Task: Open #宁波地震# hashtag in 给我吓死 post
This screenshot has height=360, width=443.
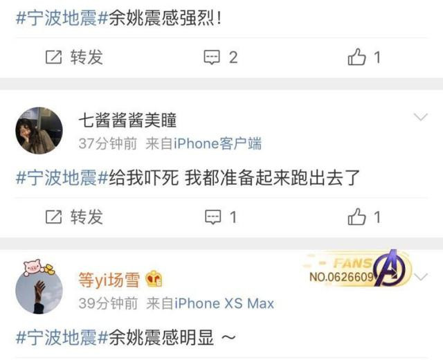Action: click(62, 178)
